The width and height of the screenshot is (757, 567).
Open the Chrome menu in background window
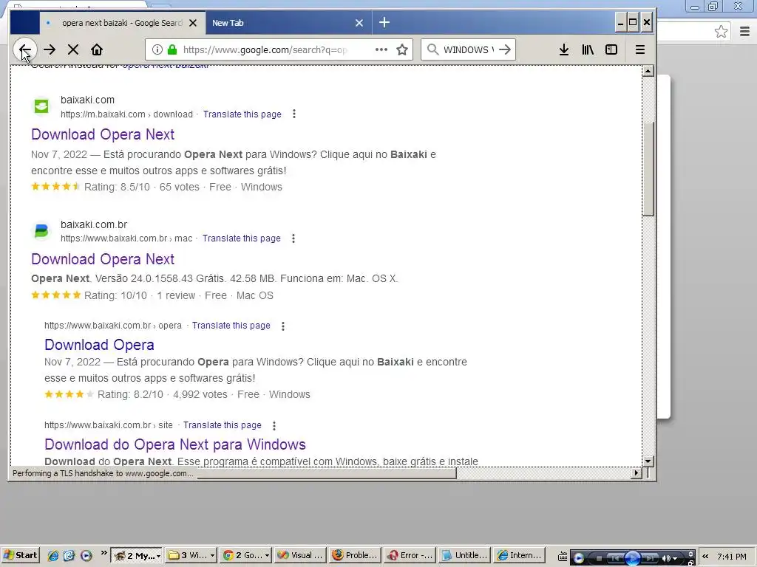(x=744, y=32)
